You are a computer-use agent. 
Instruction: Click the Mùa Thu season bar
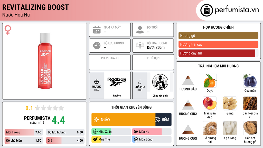click(x=111, y=139)
